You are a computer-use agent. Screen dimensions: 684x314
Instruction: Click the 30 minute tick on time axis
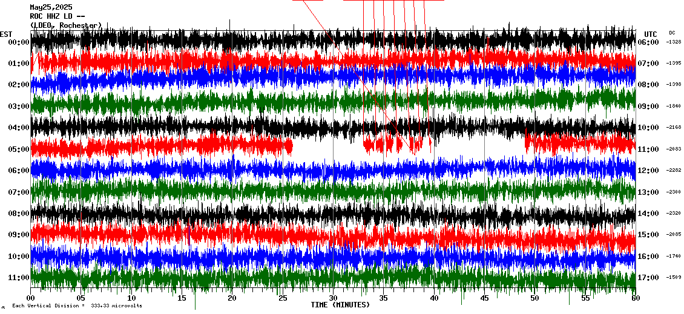coord(332,298)
